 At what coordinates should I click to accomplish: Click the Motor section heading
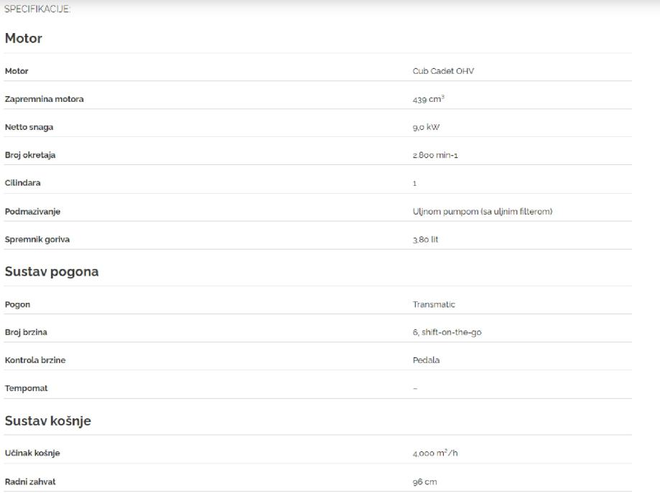tap(24, 39)
